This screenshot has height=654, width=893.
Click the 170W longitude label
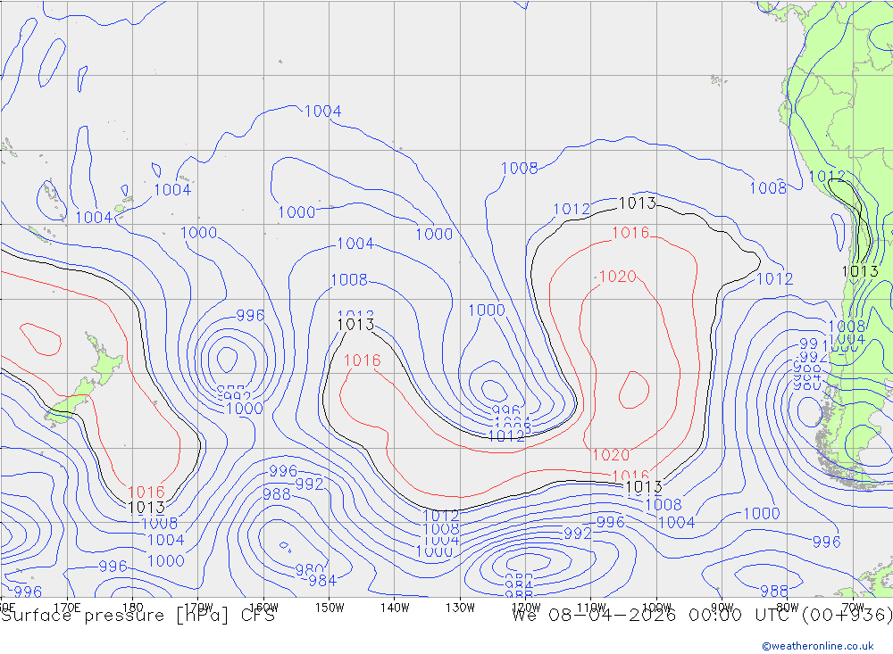[198, 608]
